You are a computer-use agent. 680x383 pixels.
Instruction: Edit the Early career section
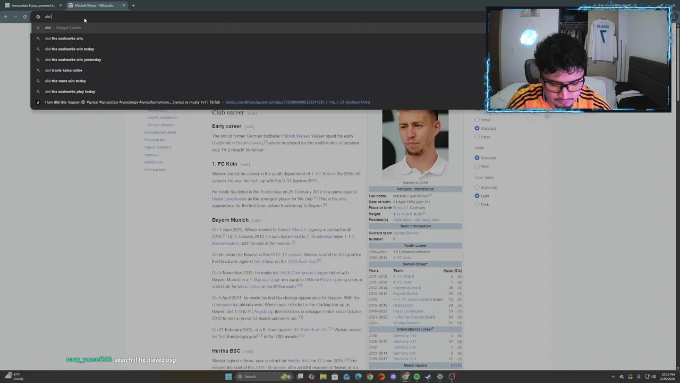pos(249,127)
